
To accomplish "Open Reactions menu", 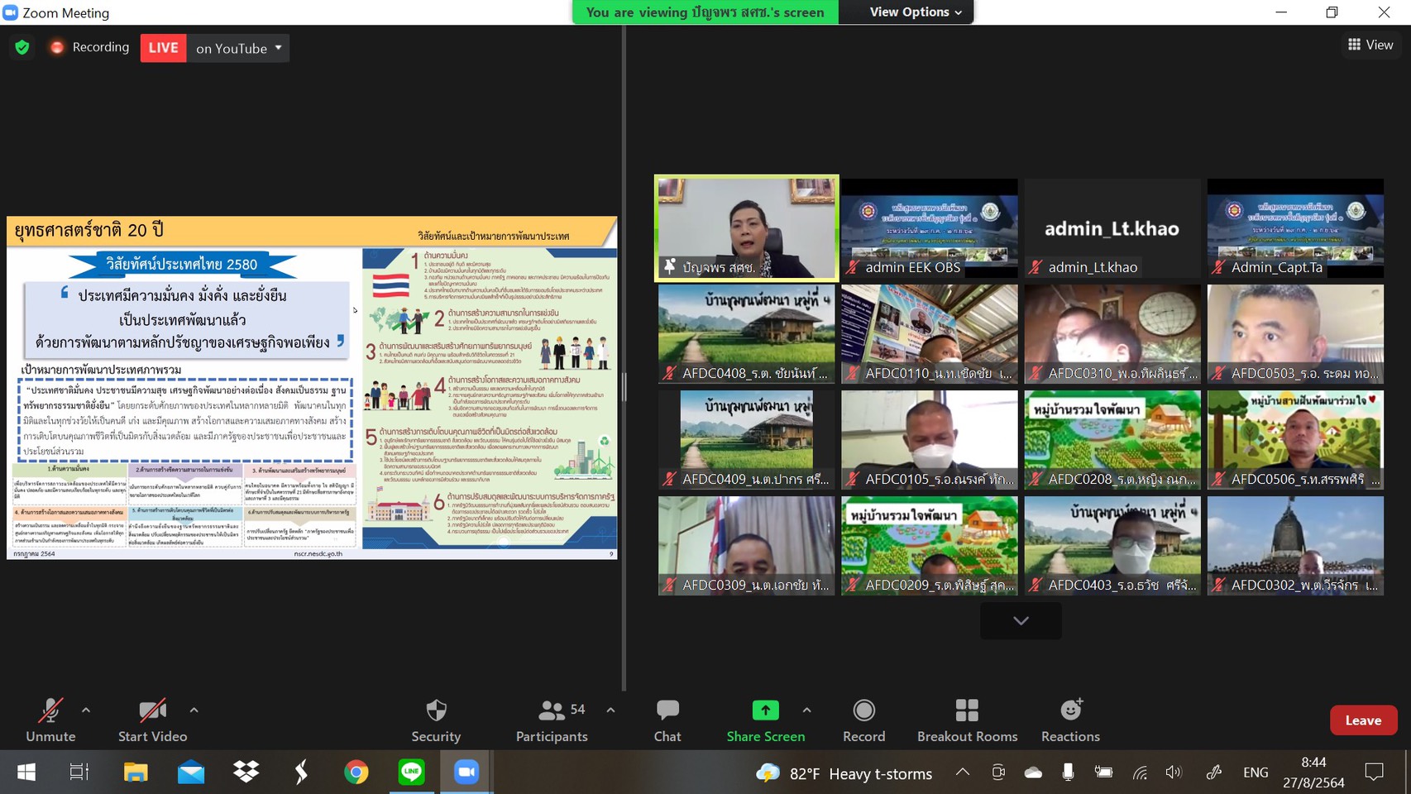I will pos(1070,720).
